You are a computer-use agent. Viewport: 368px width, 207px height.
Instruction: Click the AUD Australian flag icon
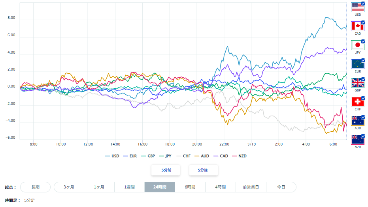coord(357,121)
